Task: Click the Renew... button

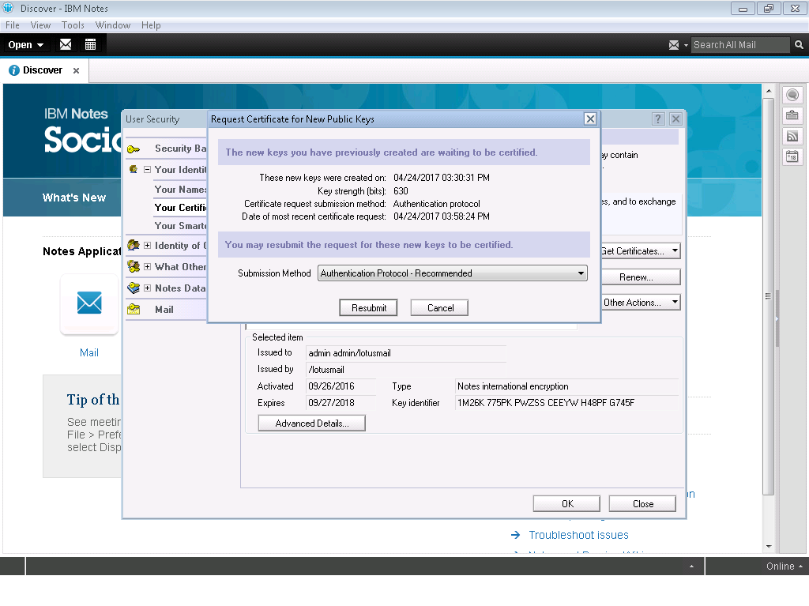Action: pyautogui.click(x=641, y=277)
